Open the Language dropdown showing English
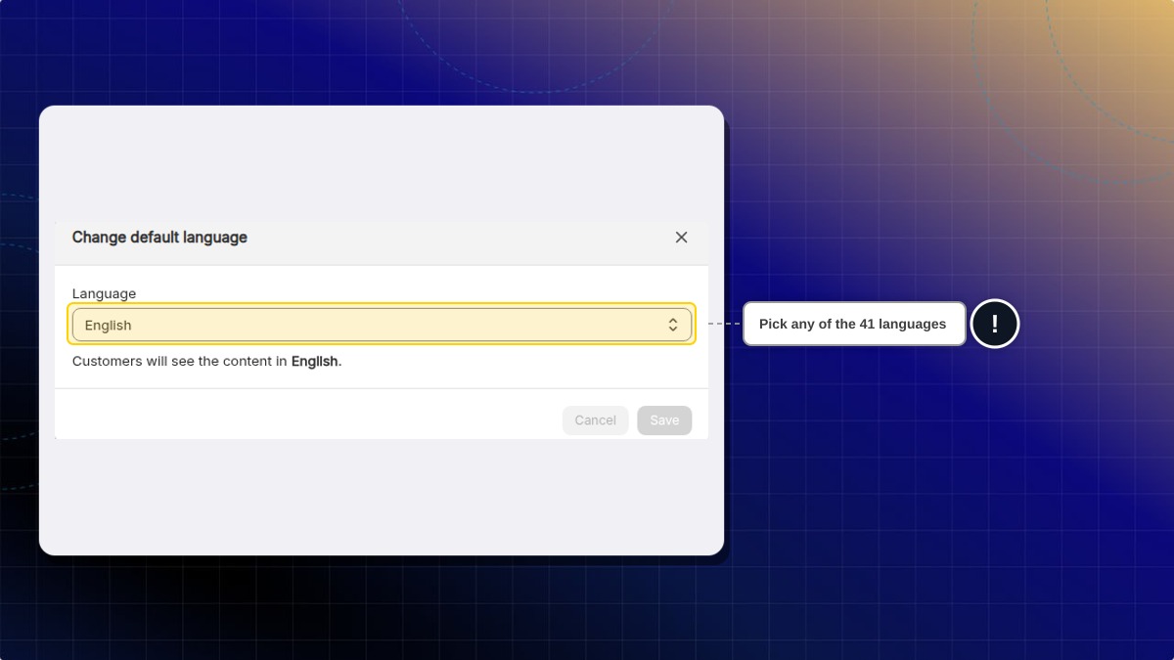The width and height of the screenshot is (1174, 660). pyautogui.click(x=382, y=325)
